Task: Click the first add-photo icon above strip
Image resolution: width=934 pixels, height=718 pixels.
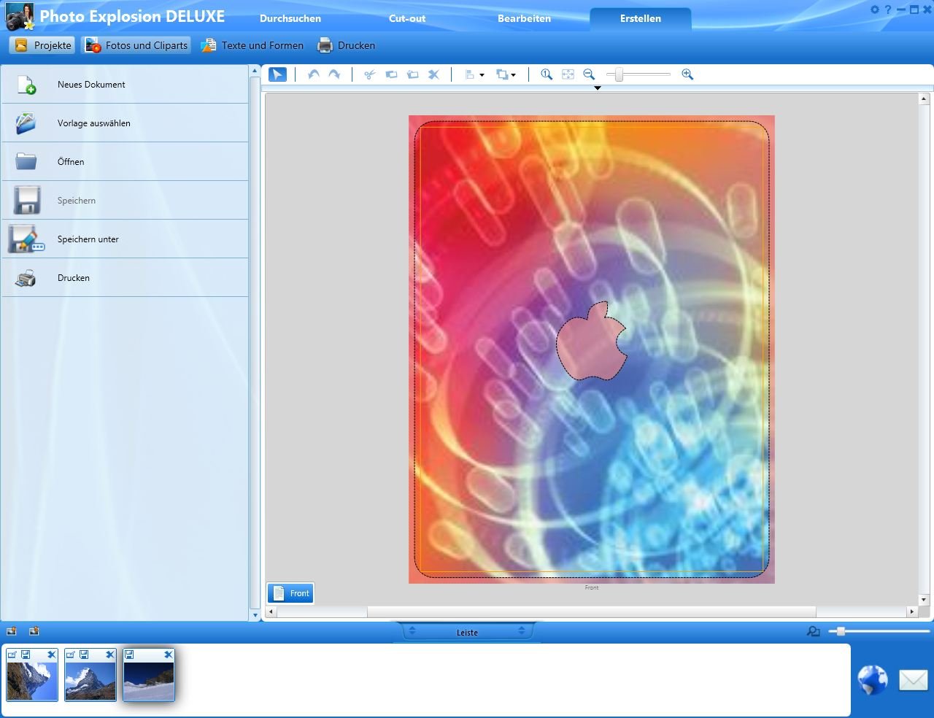Action: tap(12, 631)
